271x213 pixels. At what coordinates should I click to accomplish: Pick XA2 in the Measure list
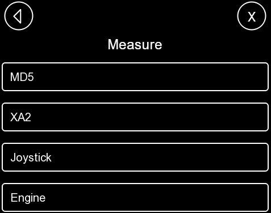pyautogui.click(x=135, y=117)
